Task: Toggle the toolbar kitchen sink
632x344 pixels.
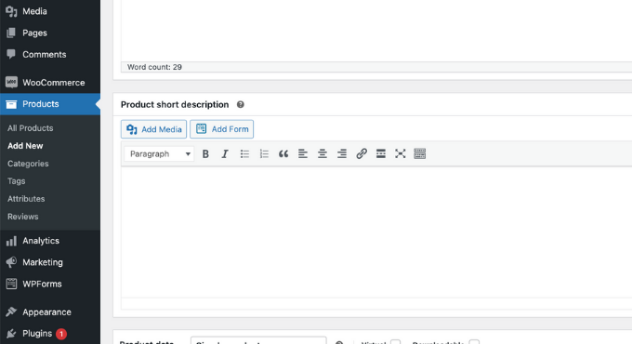Action: pos(419,153)
